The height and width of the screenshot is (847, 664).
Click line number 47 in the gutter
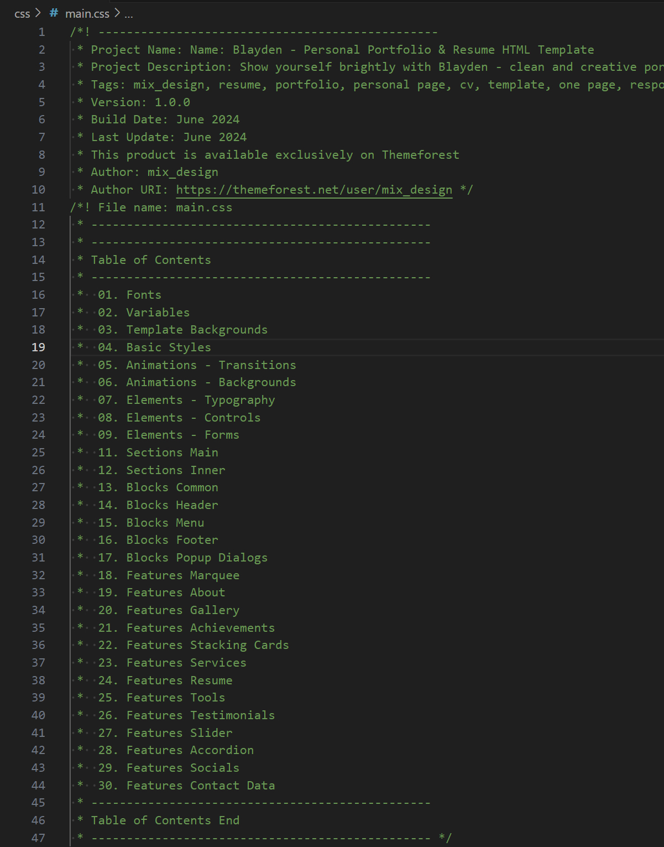click(38, 838)
